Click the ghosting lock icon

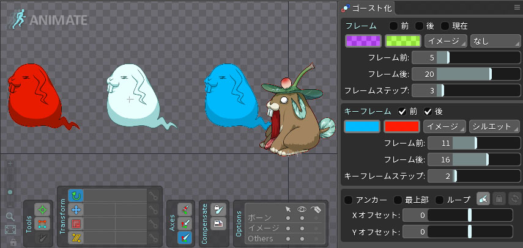(499, 199)
